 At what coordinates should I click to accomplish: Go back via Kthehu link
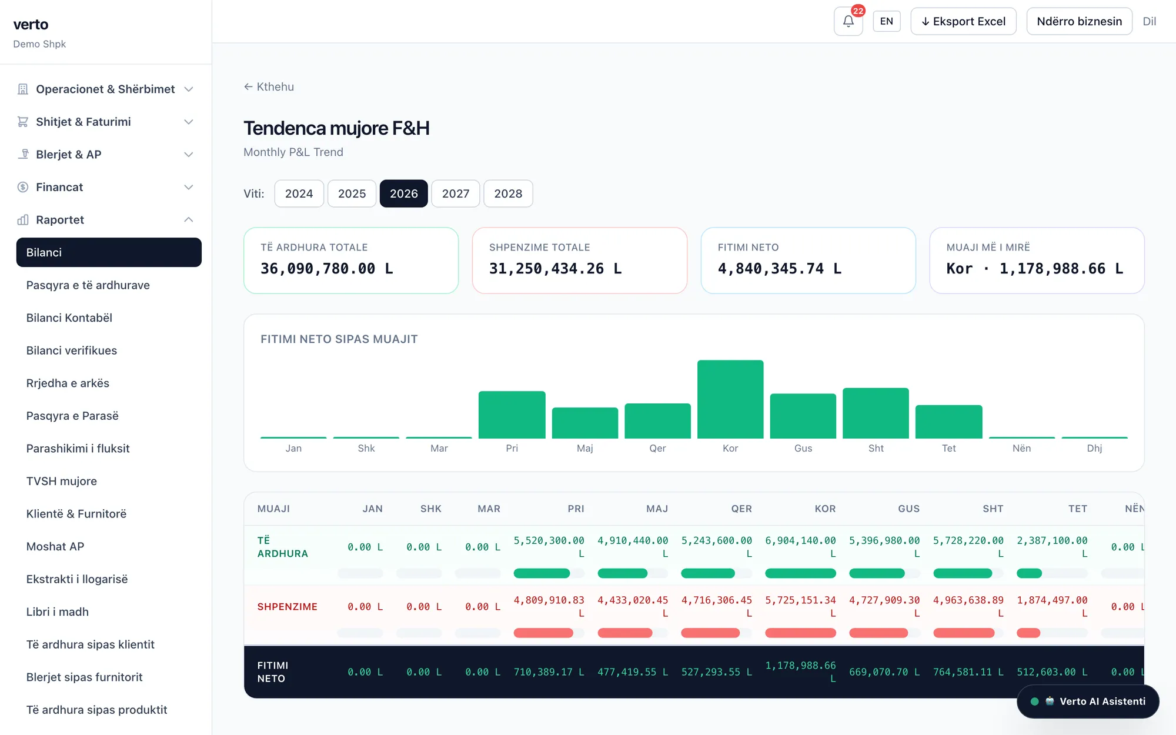(269, 86)
